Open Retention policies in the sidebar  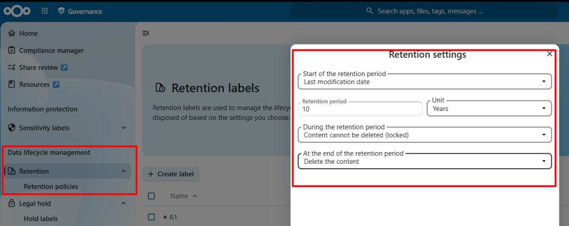[51, 187]
